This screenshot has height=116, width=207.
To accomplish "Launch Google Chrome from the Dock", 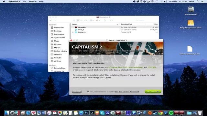I will (x=160, y=113).
